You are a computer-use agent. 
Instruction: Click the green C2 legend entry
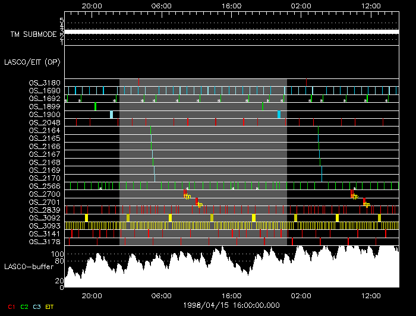[x=24, y=306]
